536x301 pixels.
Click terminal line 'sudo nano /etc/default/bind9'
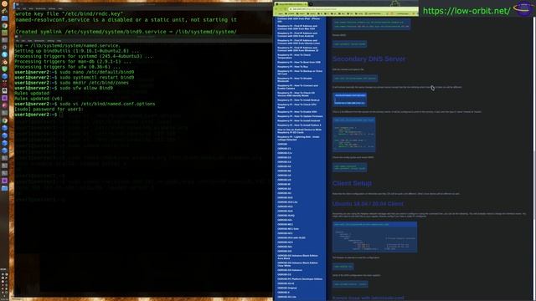point(97,72)
